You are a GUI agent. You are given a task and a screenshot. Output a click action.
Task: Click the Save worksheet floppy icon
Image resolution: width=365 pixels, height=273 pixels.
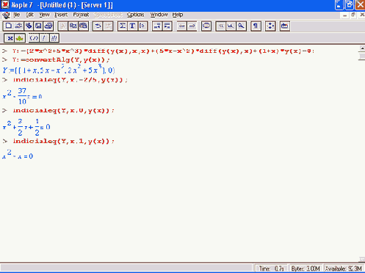(x=38, y=26)
